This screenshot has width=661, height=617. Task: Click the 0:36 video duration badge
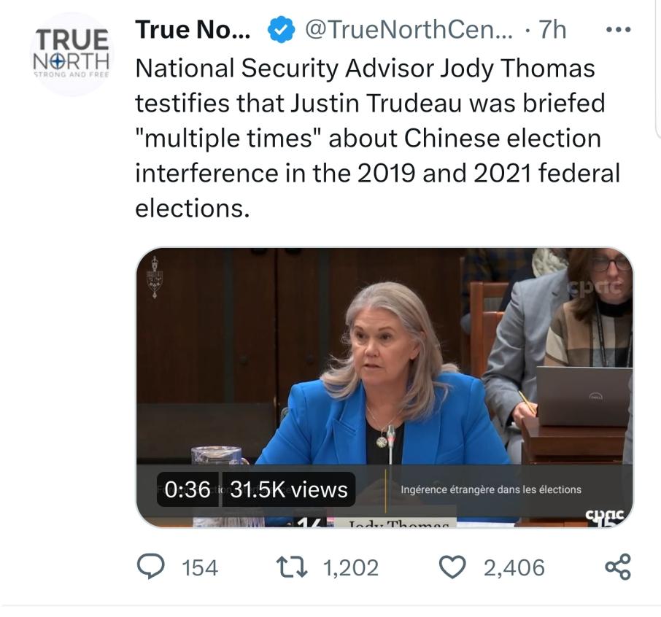point(188,489)
